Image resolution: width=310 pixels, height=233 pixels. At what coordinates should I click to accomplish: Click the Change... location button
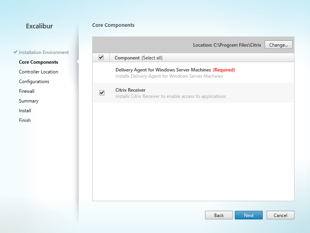click(278, 45)
